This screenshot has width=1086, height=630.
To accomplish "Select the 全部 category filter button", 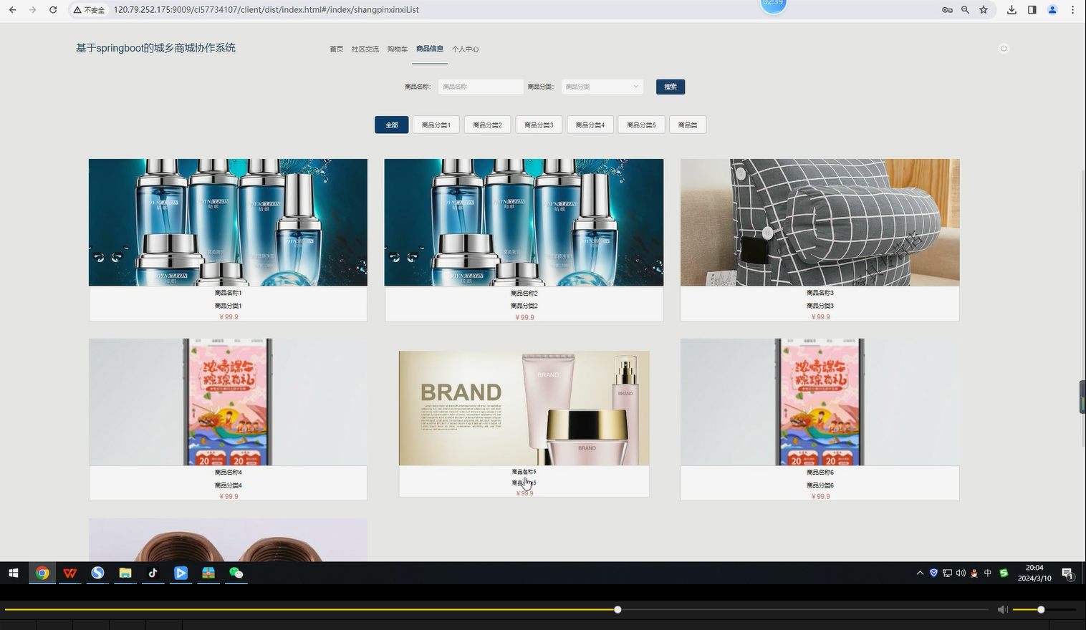I will pos(392,125).
